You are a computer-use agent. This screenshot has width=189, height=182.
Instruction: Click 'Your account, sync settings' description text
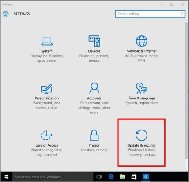pyautogui.click(x=94, y=108)
